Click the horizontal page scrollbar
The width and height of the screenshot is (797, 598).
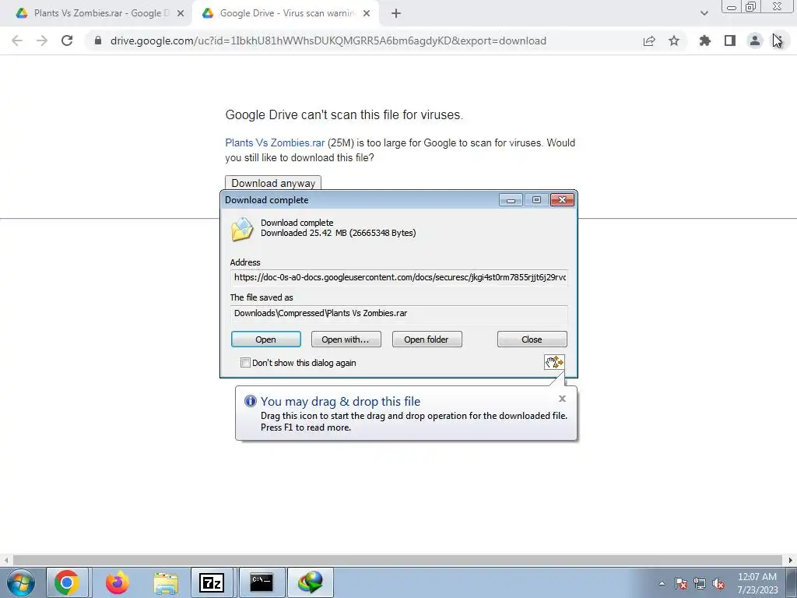[x=398, y=560]
